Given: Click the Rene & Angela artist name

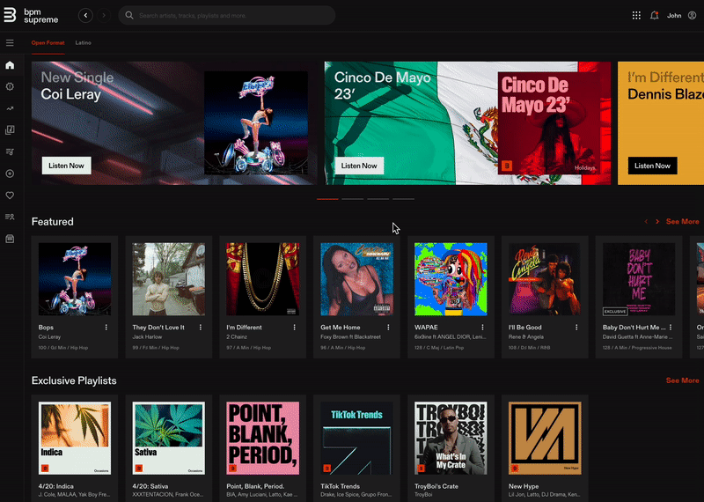Looking at the screenshot, I should (526, 336).
